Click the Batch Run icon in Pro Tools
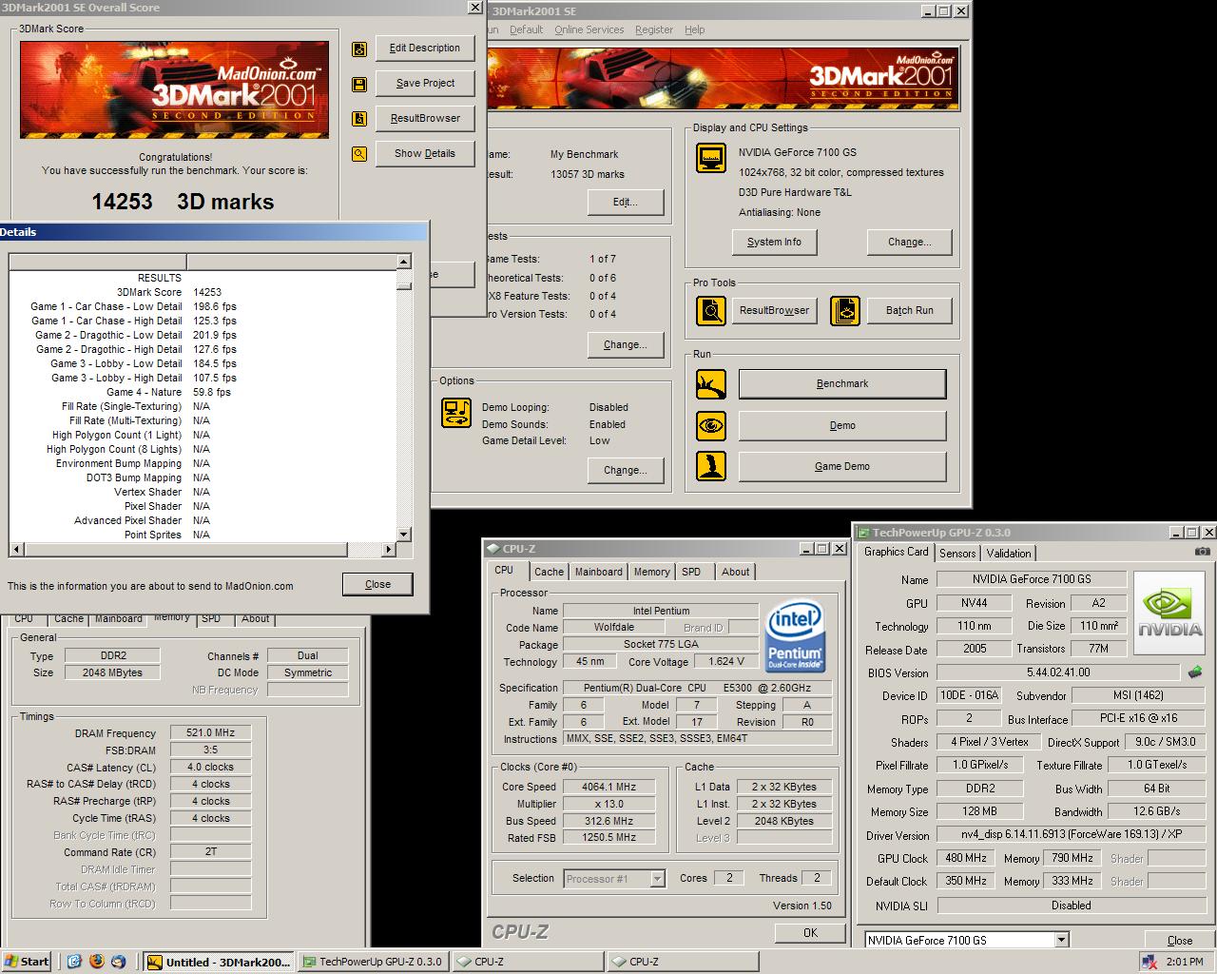The width and height of the screenshot is (1217, 974). [845, 310]
